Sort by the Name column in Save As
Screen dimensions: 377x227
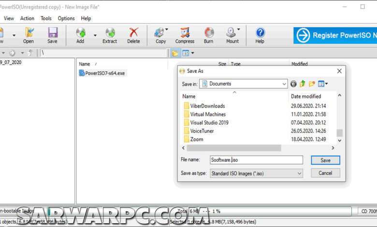point(188,96)
